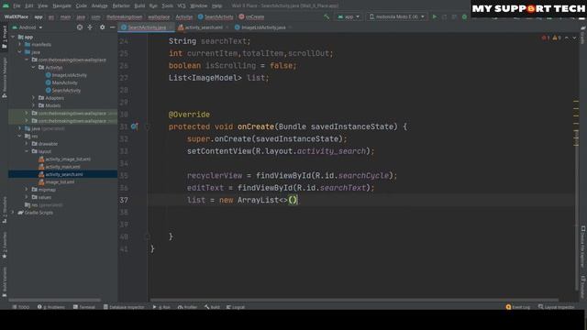
Task: Collapse the layout folder
Action: tap(27, 151)
